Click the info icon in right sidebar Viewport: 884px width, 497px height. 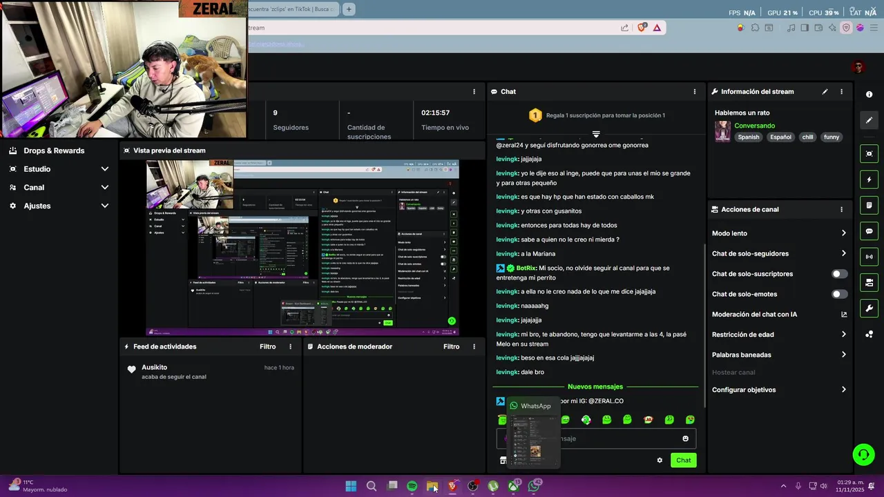pos(869,95)
